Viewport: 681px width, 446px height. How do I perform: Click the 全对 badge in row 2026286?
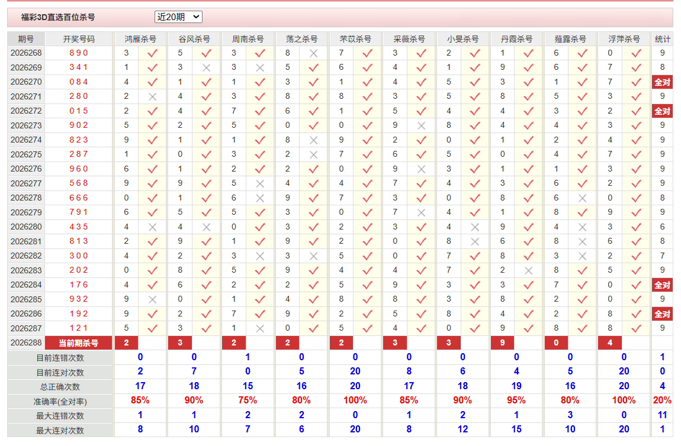tap(662, 314)
